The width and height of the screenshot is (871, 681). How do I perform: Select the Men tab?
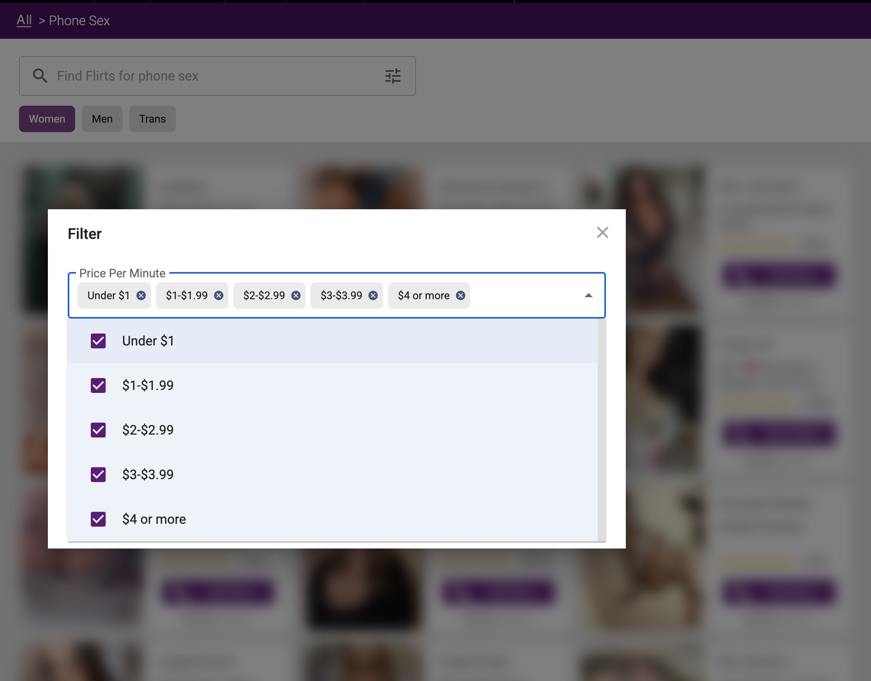102,119
